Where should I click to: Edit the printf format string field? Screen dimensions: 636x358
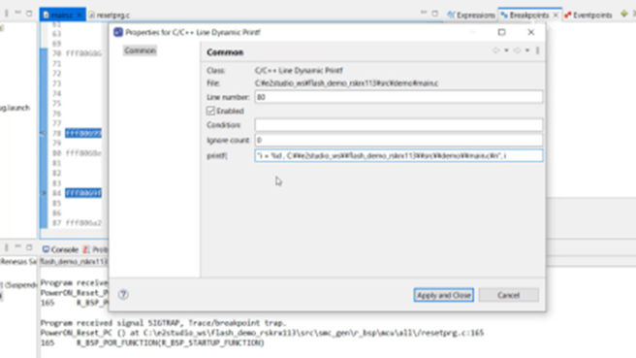pos(398,155)
